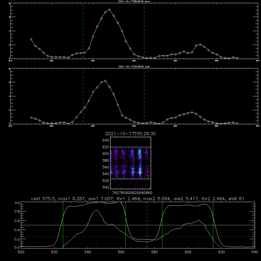Click the green solid line near 563 in bottom plot
This screenshot has width=261, height=261.
(x=126, y=225)
